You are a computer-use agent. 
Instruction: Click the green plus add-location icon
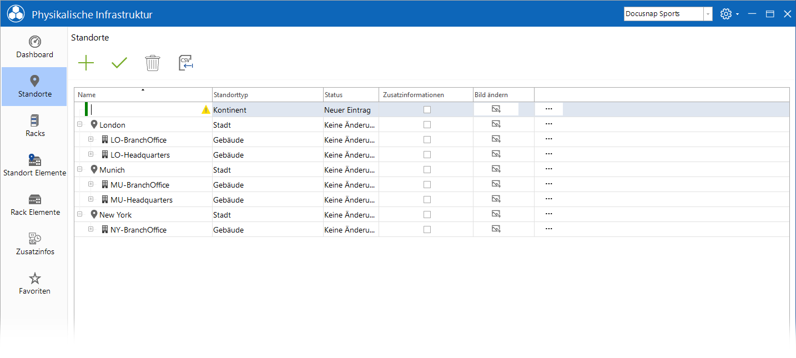click(x=86, y=63)
